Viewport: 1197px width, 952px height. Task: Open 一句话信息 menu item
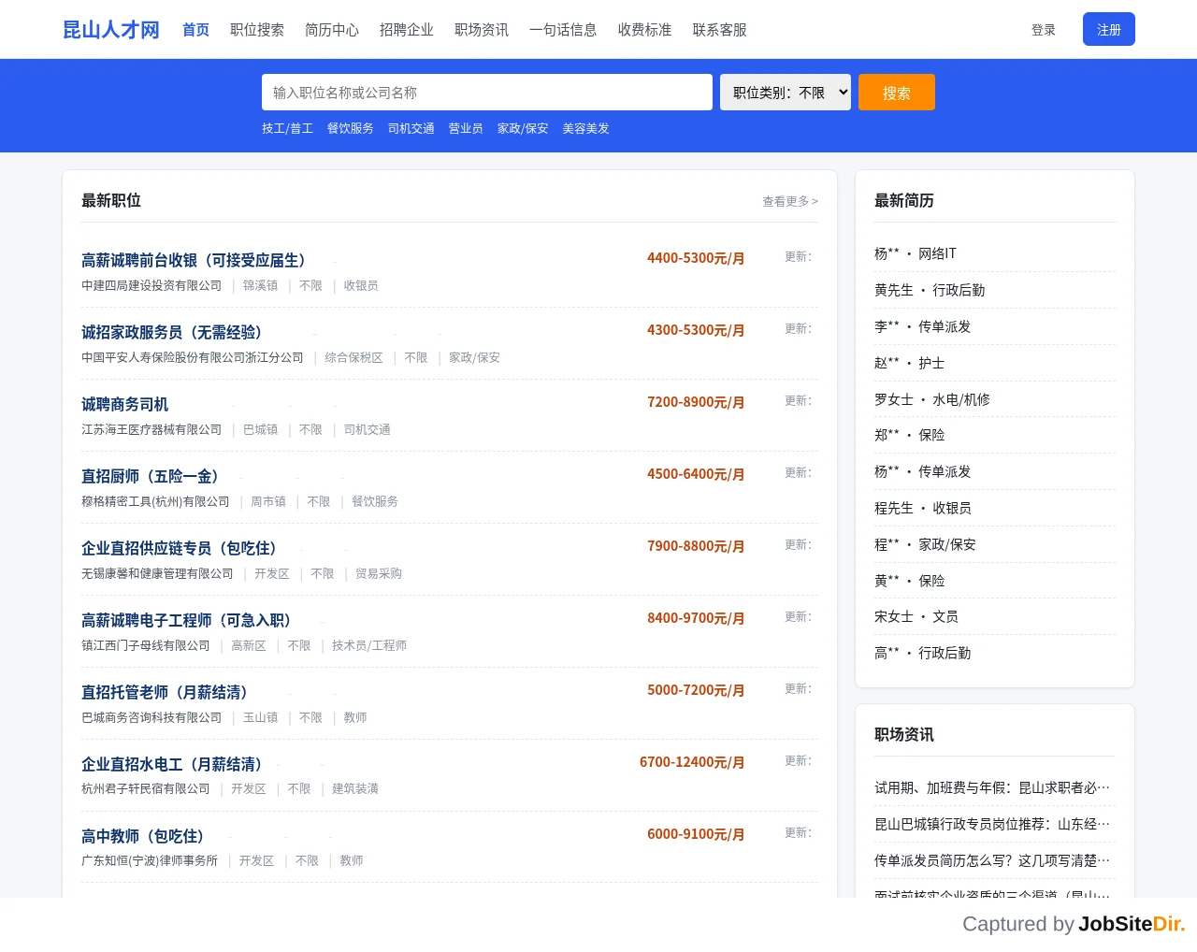(x=563, y=30)
